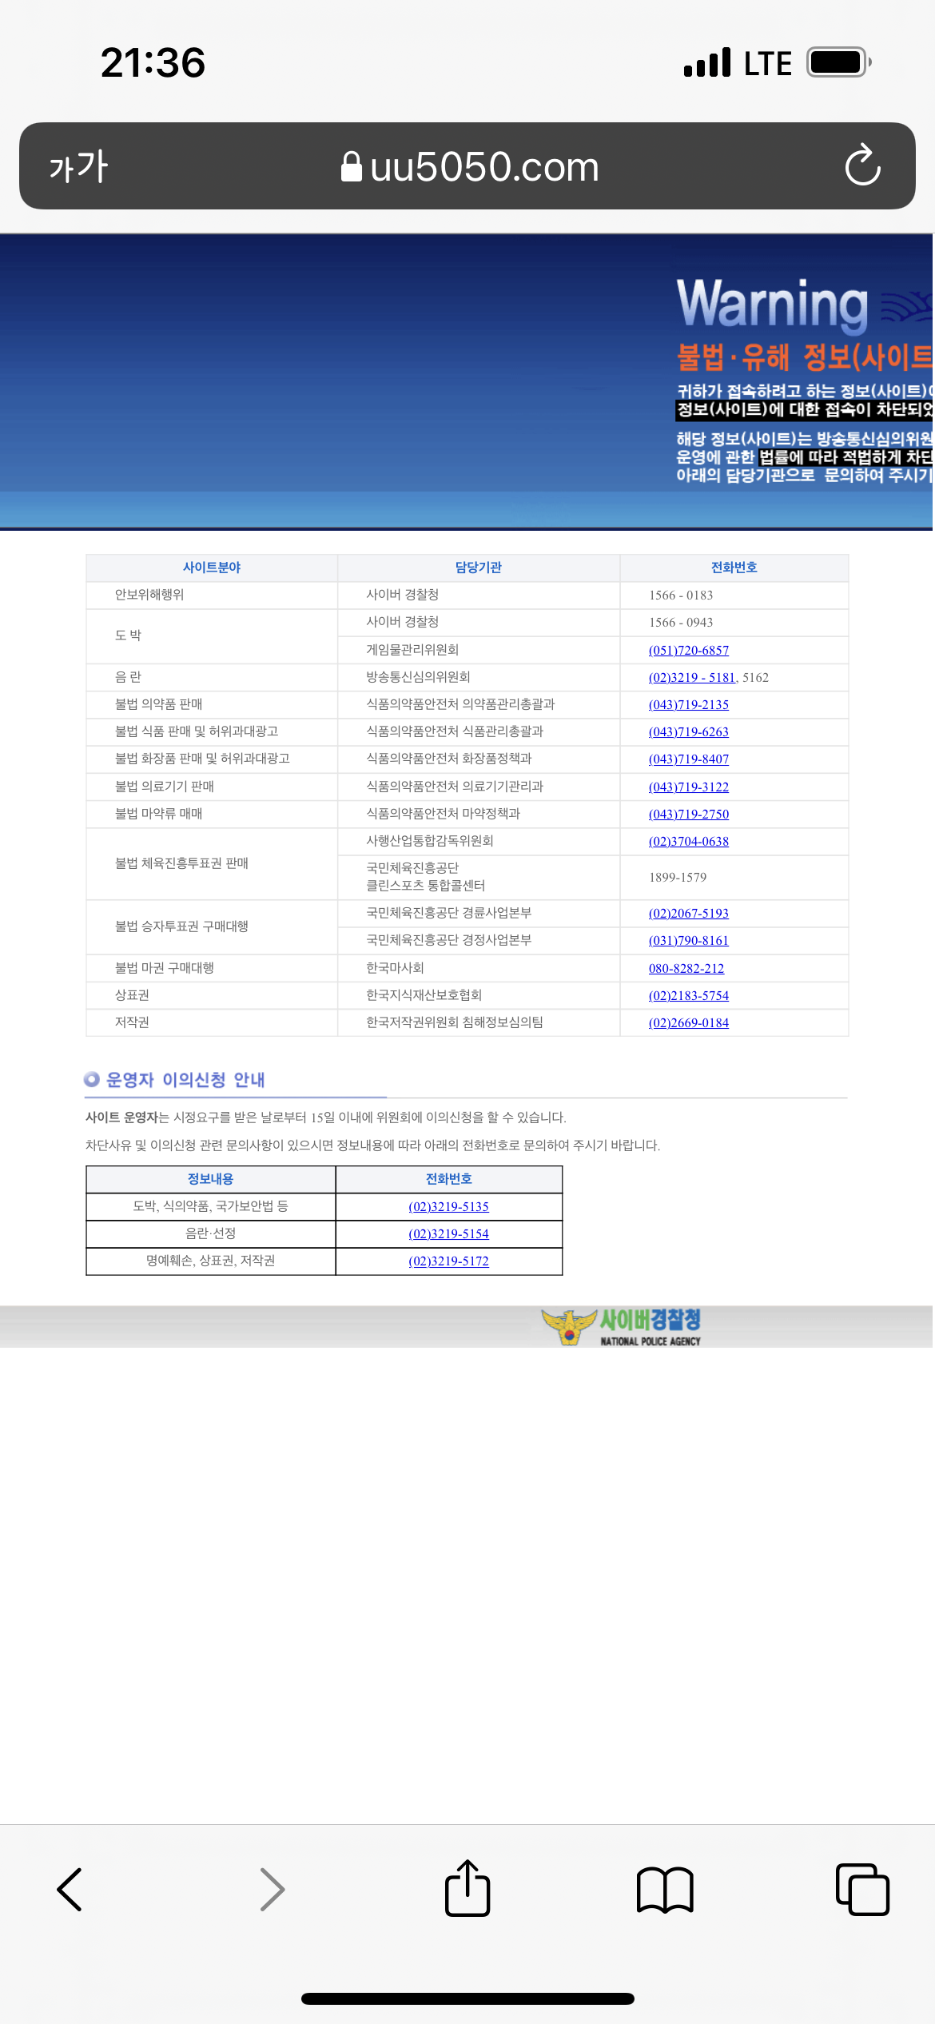935x2024 pixels.
Task: Tap the uu5050.com address field
Action: (467, 166)
